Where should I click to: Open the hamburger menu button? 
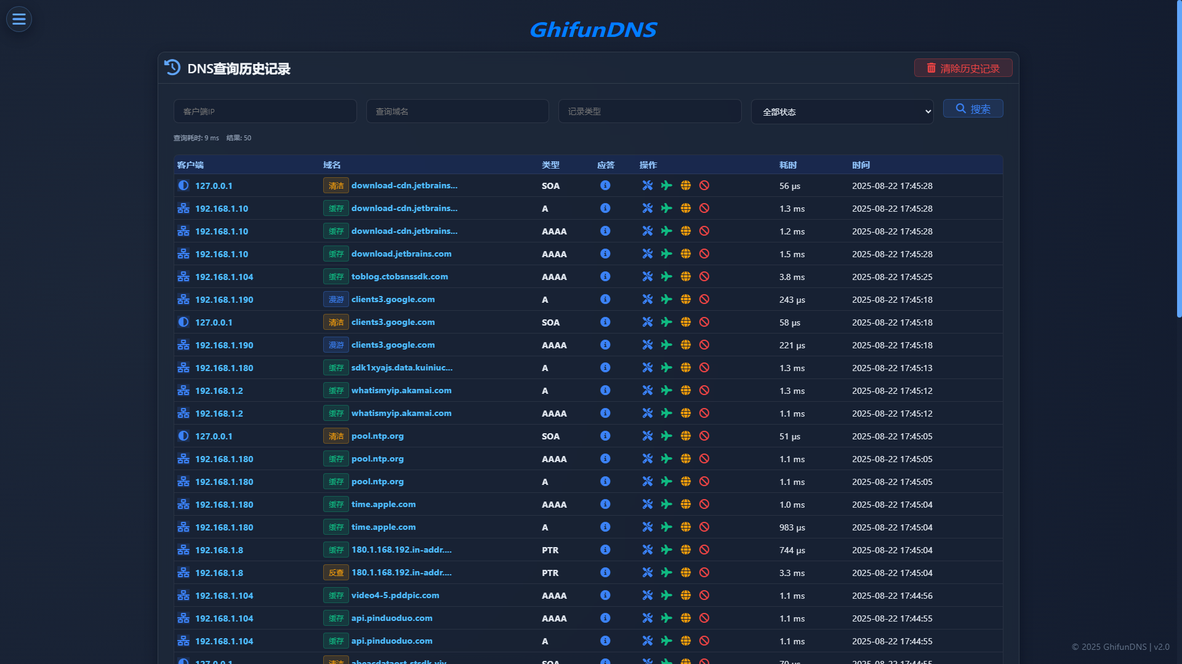(19, 19)
